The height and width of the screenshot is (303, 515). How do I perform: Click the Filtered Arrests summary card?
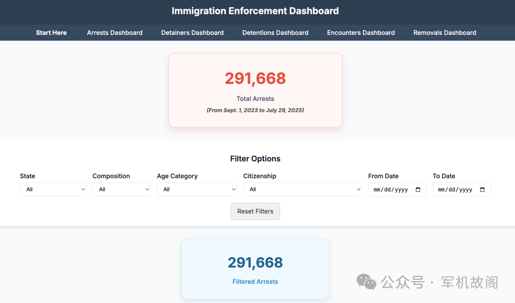[x=255, y=269]
